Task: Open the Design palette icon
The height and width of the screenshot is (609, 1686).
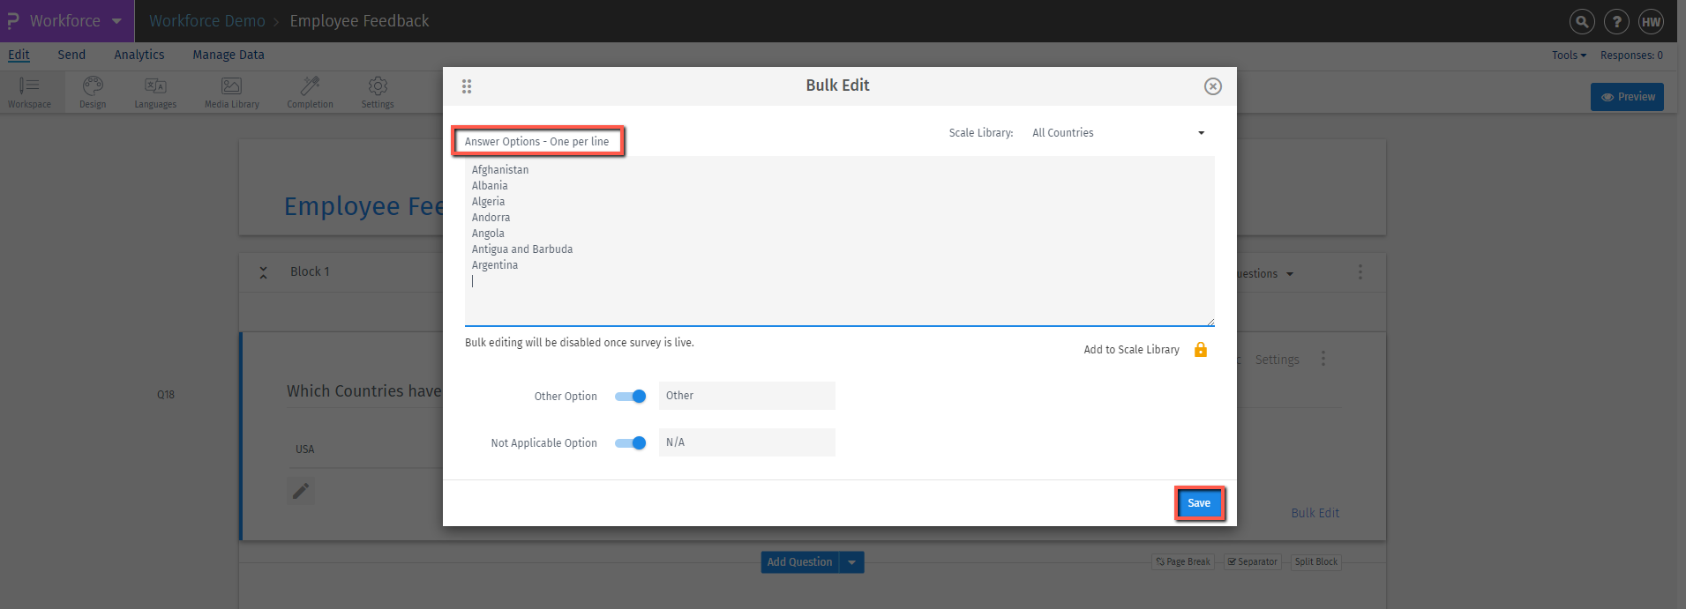Action: tap(93, 92)
